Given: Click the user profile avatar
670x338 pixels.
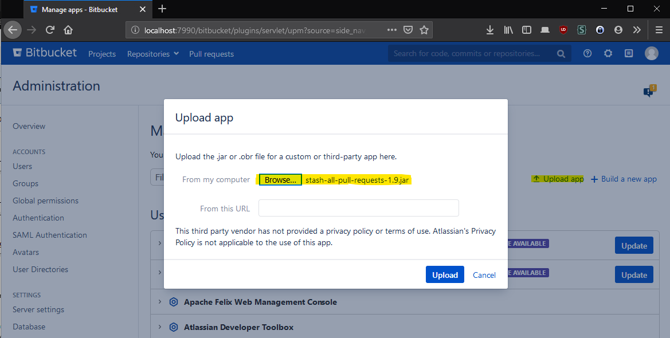Looking at the screenshot, I should 651,53.
